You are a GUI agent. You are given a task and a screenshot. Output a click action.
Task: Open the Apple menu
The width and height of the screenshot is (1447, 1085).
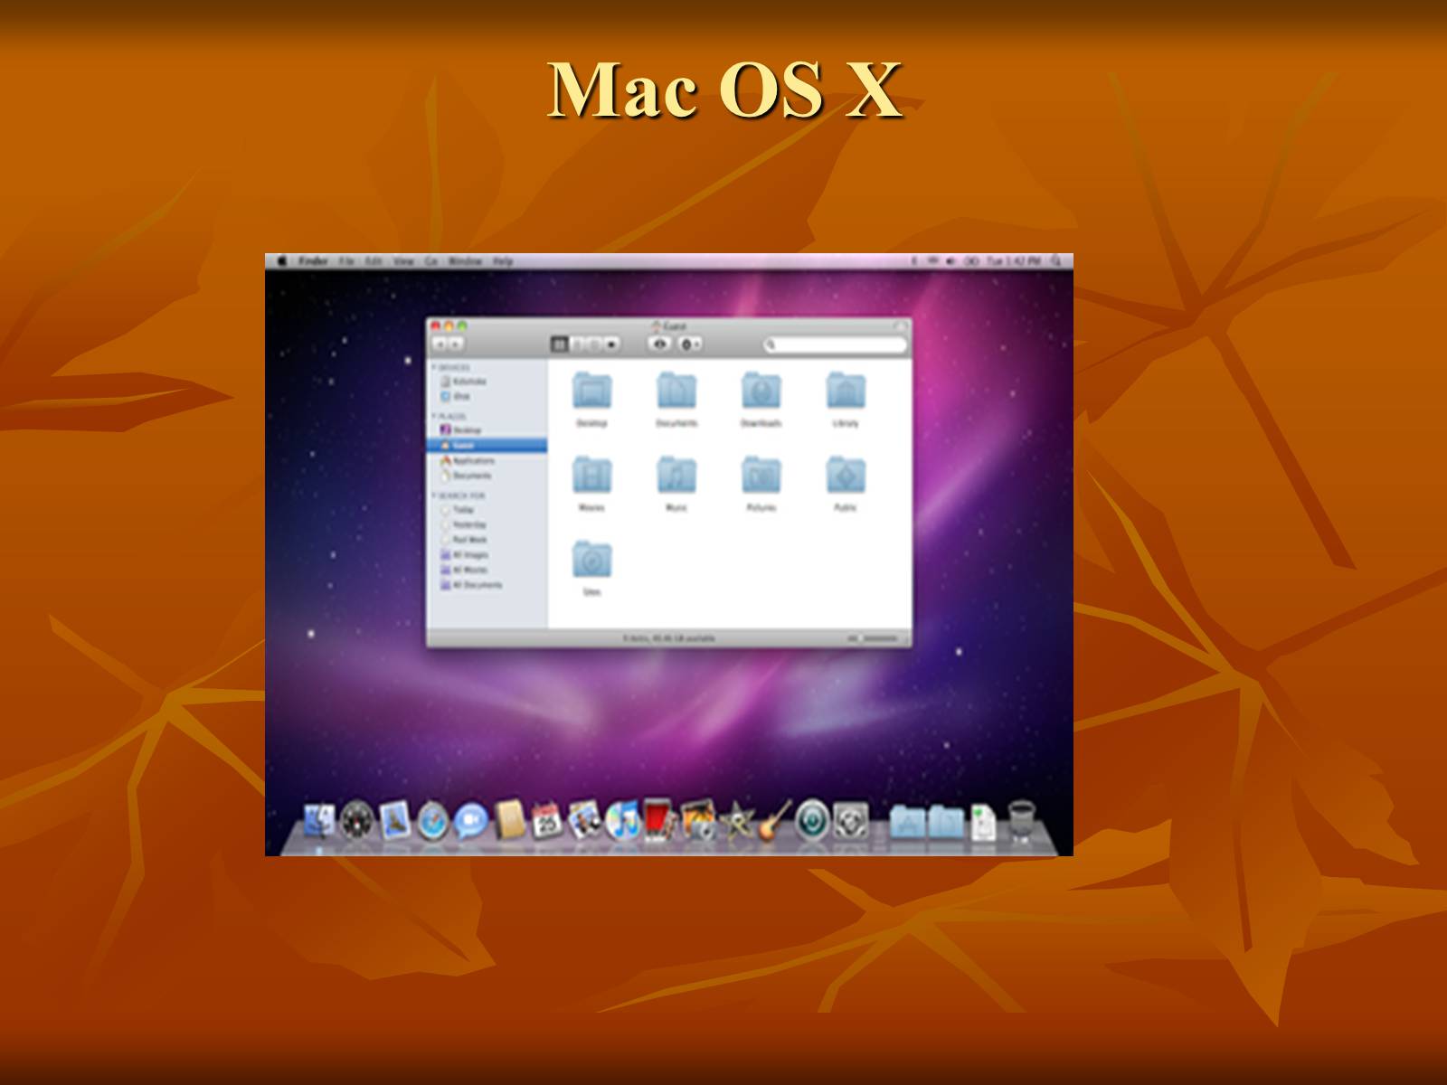[x=281, y=261]
